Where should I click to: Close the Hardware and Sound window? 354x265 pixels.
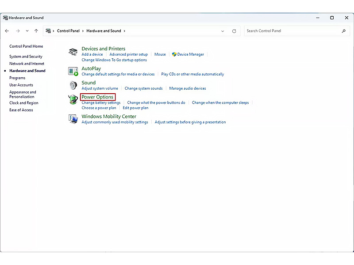[346, 18]
